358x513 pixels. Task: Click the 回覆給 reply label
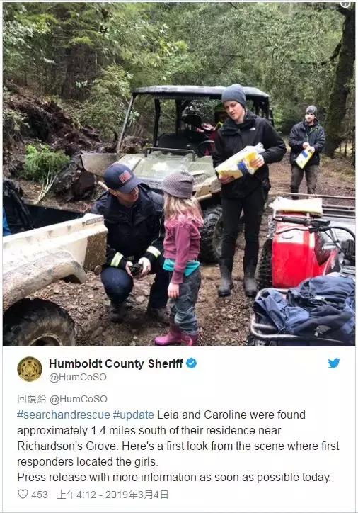tap(32, 399)
